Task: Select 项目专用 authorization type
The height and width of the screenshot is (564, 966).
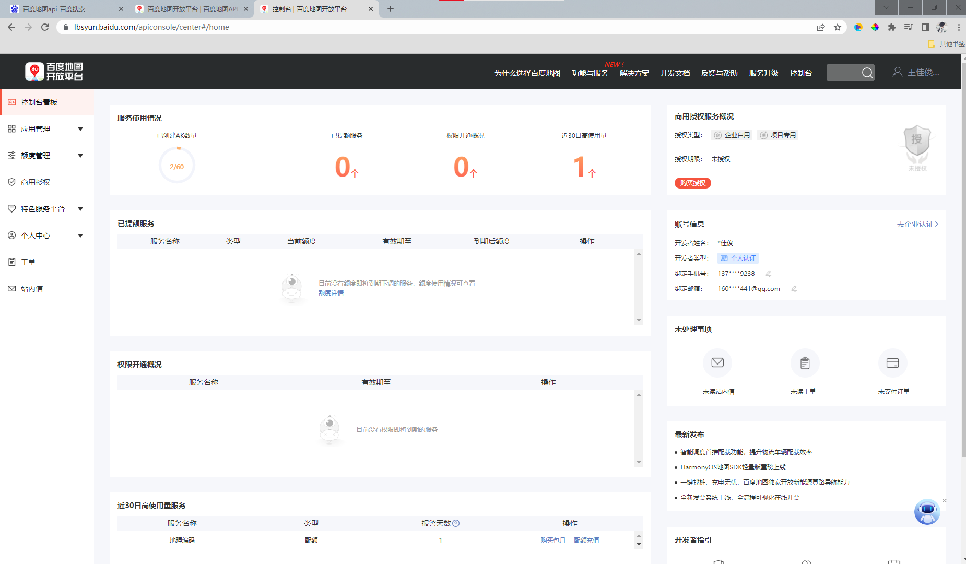Action: pos(777,135)
